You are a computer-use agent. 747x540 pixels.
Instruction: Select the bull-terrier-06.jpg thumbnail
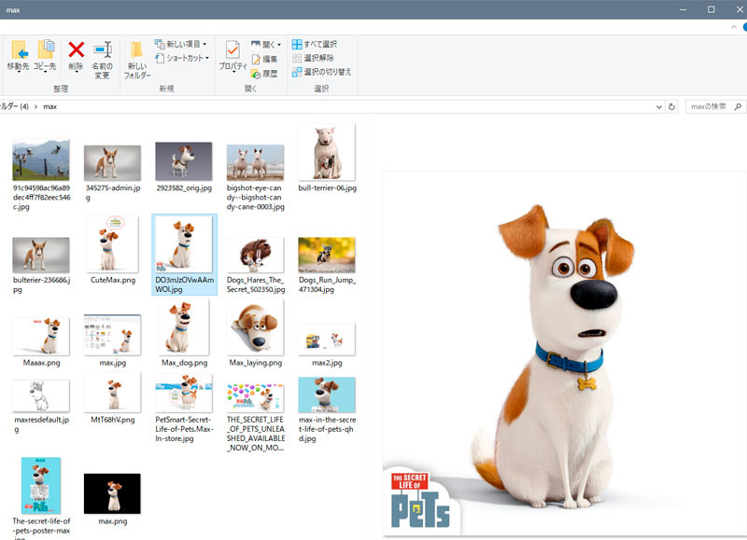pyautogui.click(x=327, y=152)
